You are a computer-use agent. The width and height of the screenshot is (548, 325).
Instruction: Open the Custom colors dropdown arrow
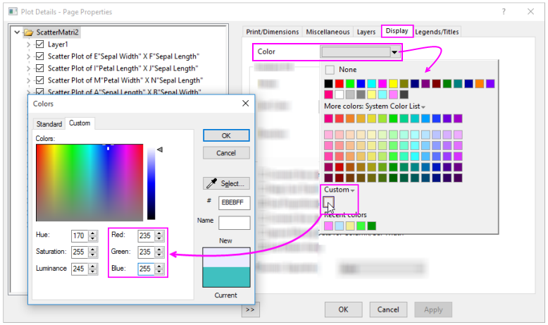click(353, 190)
